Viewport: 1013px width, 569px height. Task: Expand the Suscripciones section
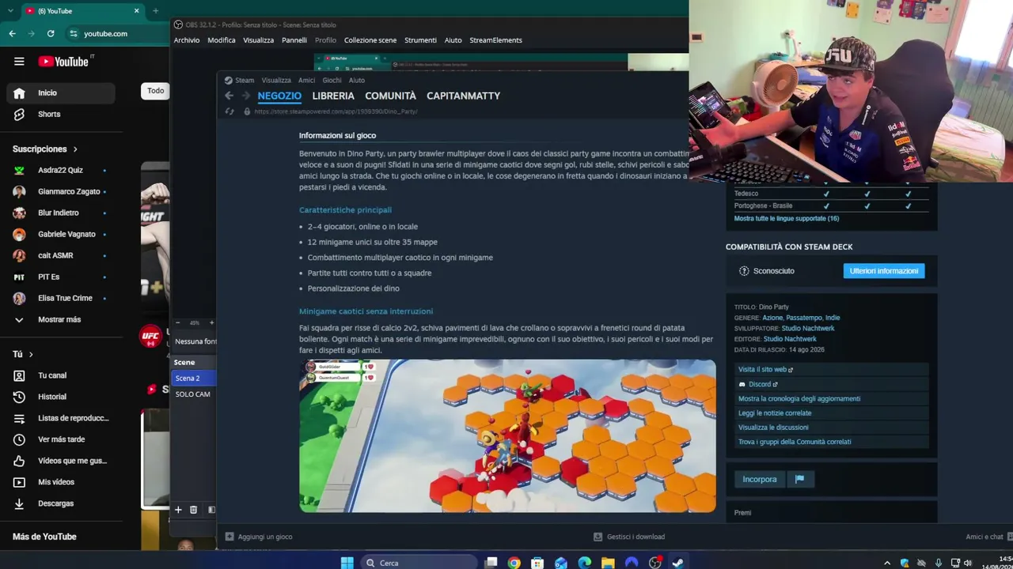click(x=45, y=149)
